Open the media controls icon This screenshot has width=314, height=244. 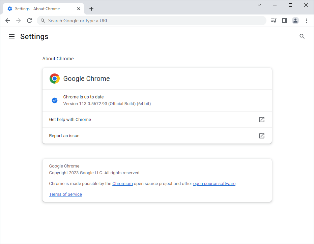point(274,21)
